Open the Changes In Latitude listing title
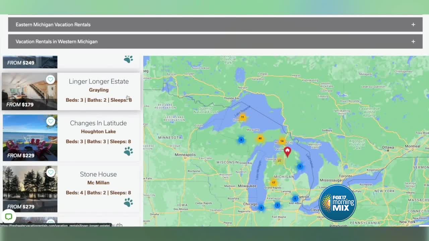Screen dimensions: 429x241 (98, 123)
